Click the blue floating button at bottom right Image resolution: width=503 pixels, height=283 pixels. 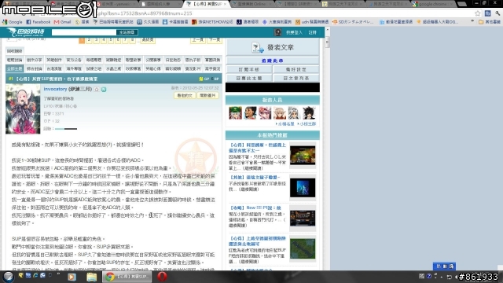444,266
